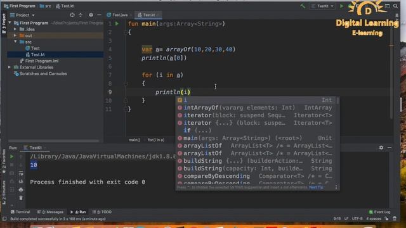The height and width of the screenshot is (228, 406).
Task: Open Event Log from status bar
Action: tap(379, 212)
